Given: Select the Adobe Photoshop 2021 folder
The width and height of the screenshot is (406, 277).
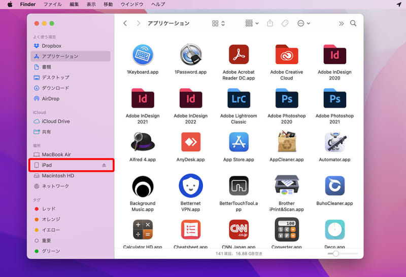Looking at the screenshot, I should point(334,98).
